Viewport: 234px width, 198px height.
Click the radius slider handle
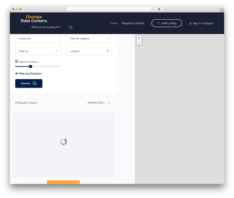pyautogui.click(x=30, y=66)
